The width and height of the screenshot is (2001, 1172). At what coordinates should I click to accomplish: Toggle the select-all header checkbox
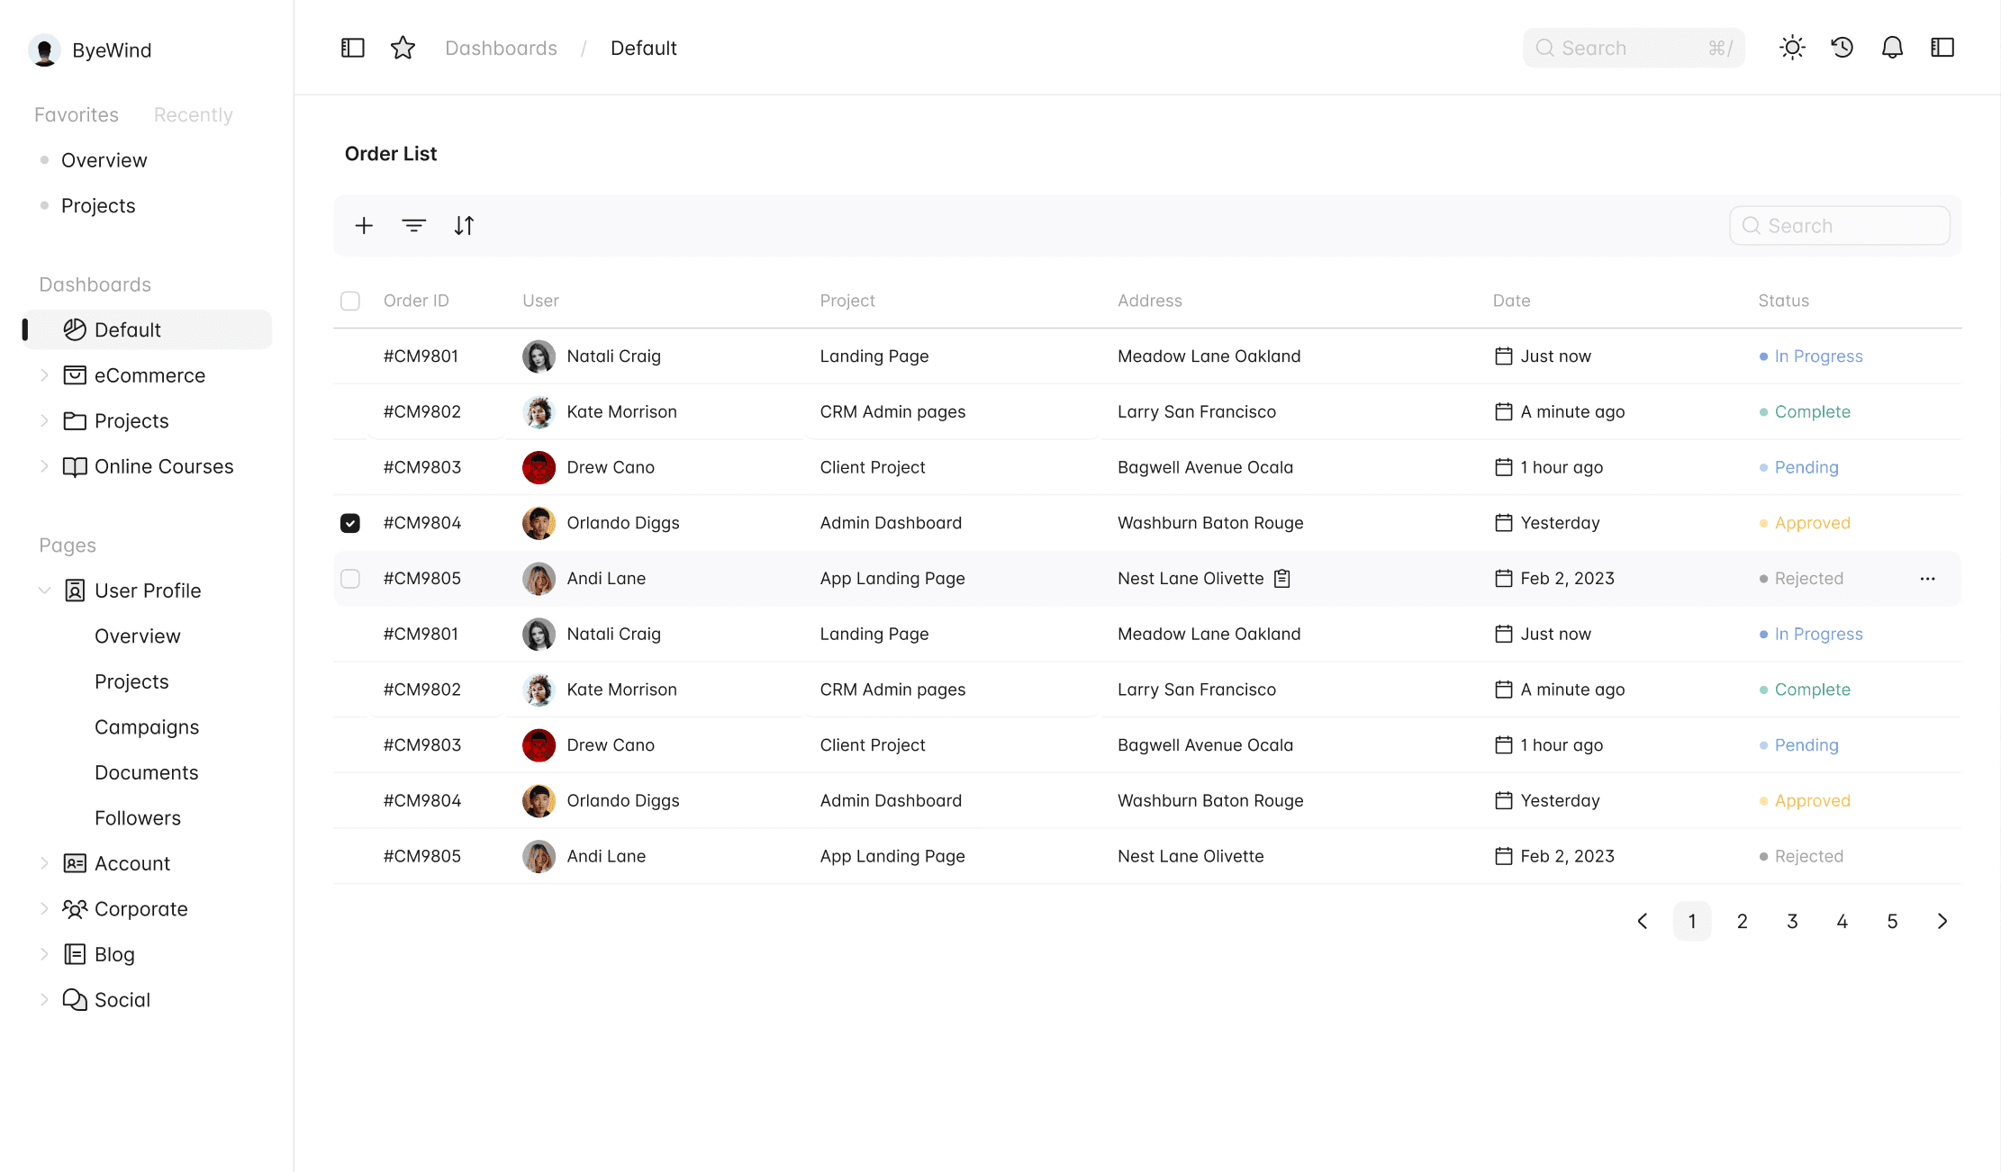350,301
